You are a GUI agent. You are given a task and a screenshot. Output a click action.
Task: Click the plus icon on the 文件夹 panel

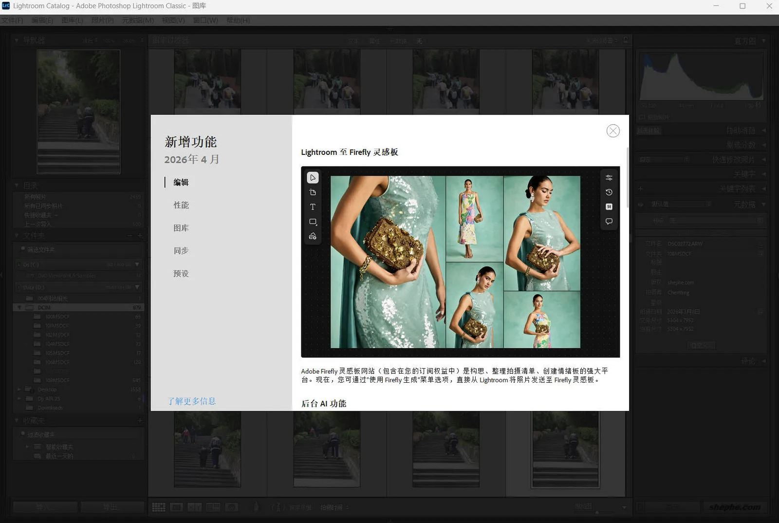point(140,236)
